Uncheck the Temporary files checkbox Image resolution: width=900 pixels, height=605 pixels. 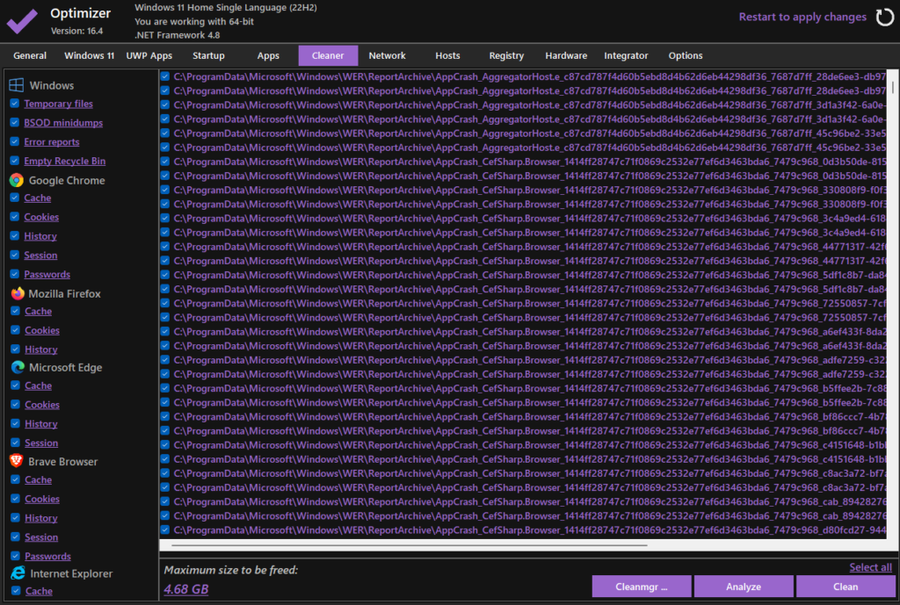pos(15,104)
